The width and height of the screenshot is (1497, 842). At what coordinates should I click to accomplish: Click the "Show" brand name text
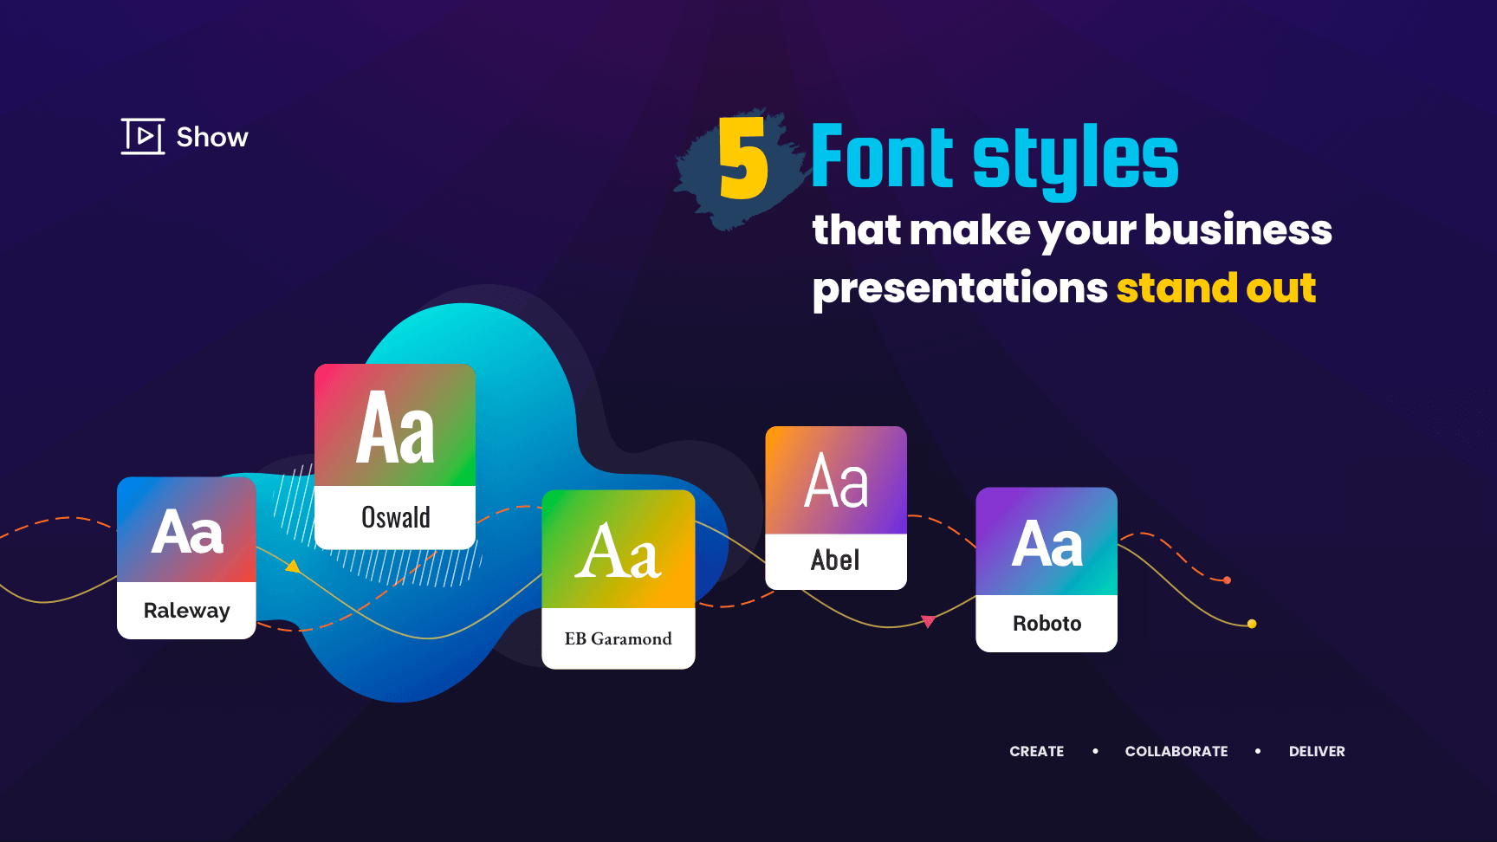212,137
